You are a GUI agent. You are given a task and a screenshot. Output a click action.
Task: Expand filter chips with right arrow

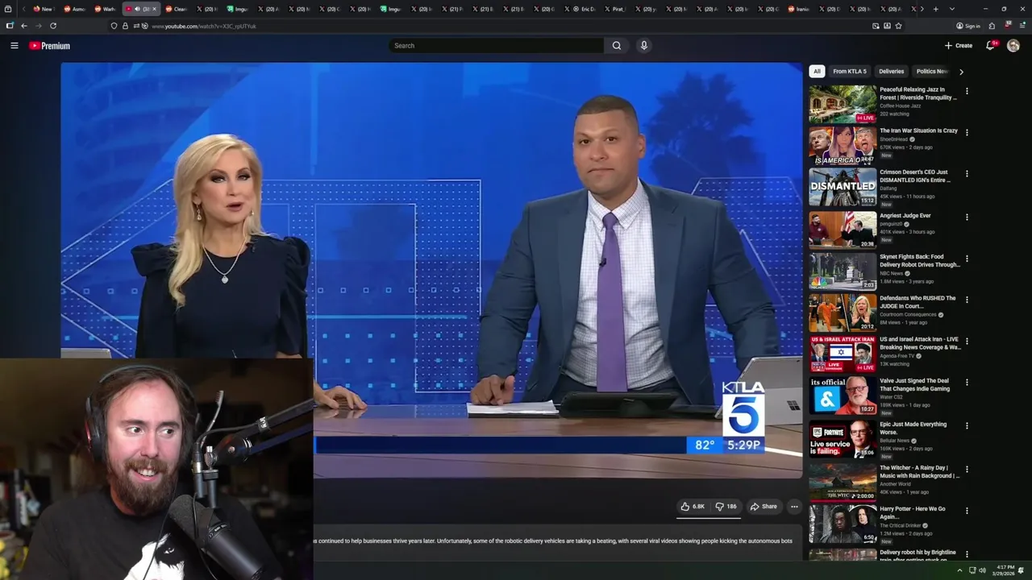[x=961, y=72]
